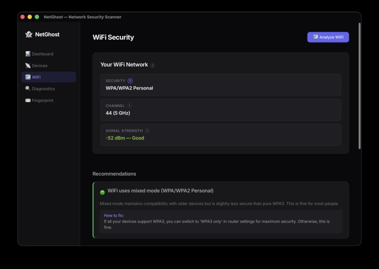Screen dimensions: 379x269
Task: Click the WiFi signal bars sidebar icon
Action: (28, 77)
